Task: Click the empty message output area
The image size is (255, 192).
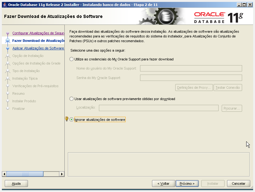Action: (x=159, y=164)
